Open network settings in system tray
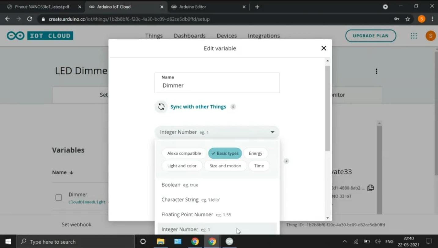This screenshot has height=248, width=438. tap(356, 242)
